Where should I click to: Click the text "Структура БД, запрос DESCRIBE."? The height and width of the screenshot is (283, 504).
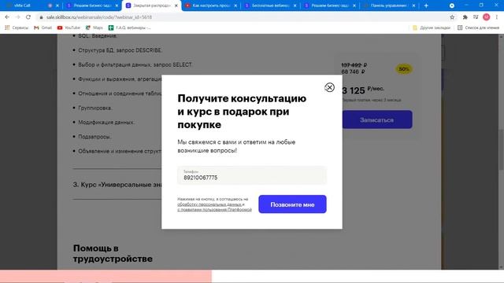click(x=120, y=50)
